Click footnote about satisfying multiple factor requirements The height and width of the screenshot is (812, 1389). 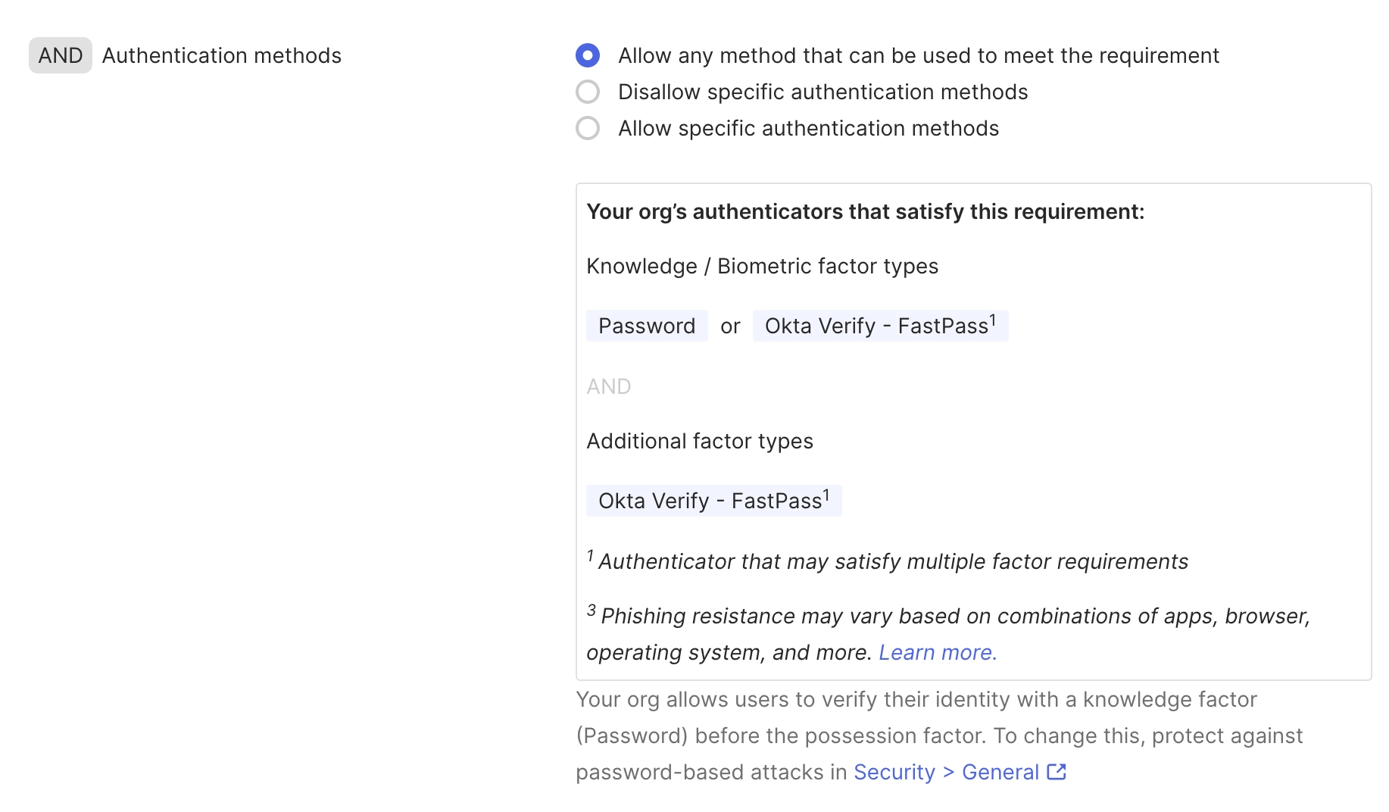pos(892,561)
